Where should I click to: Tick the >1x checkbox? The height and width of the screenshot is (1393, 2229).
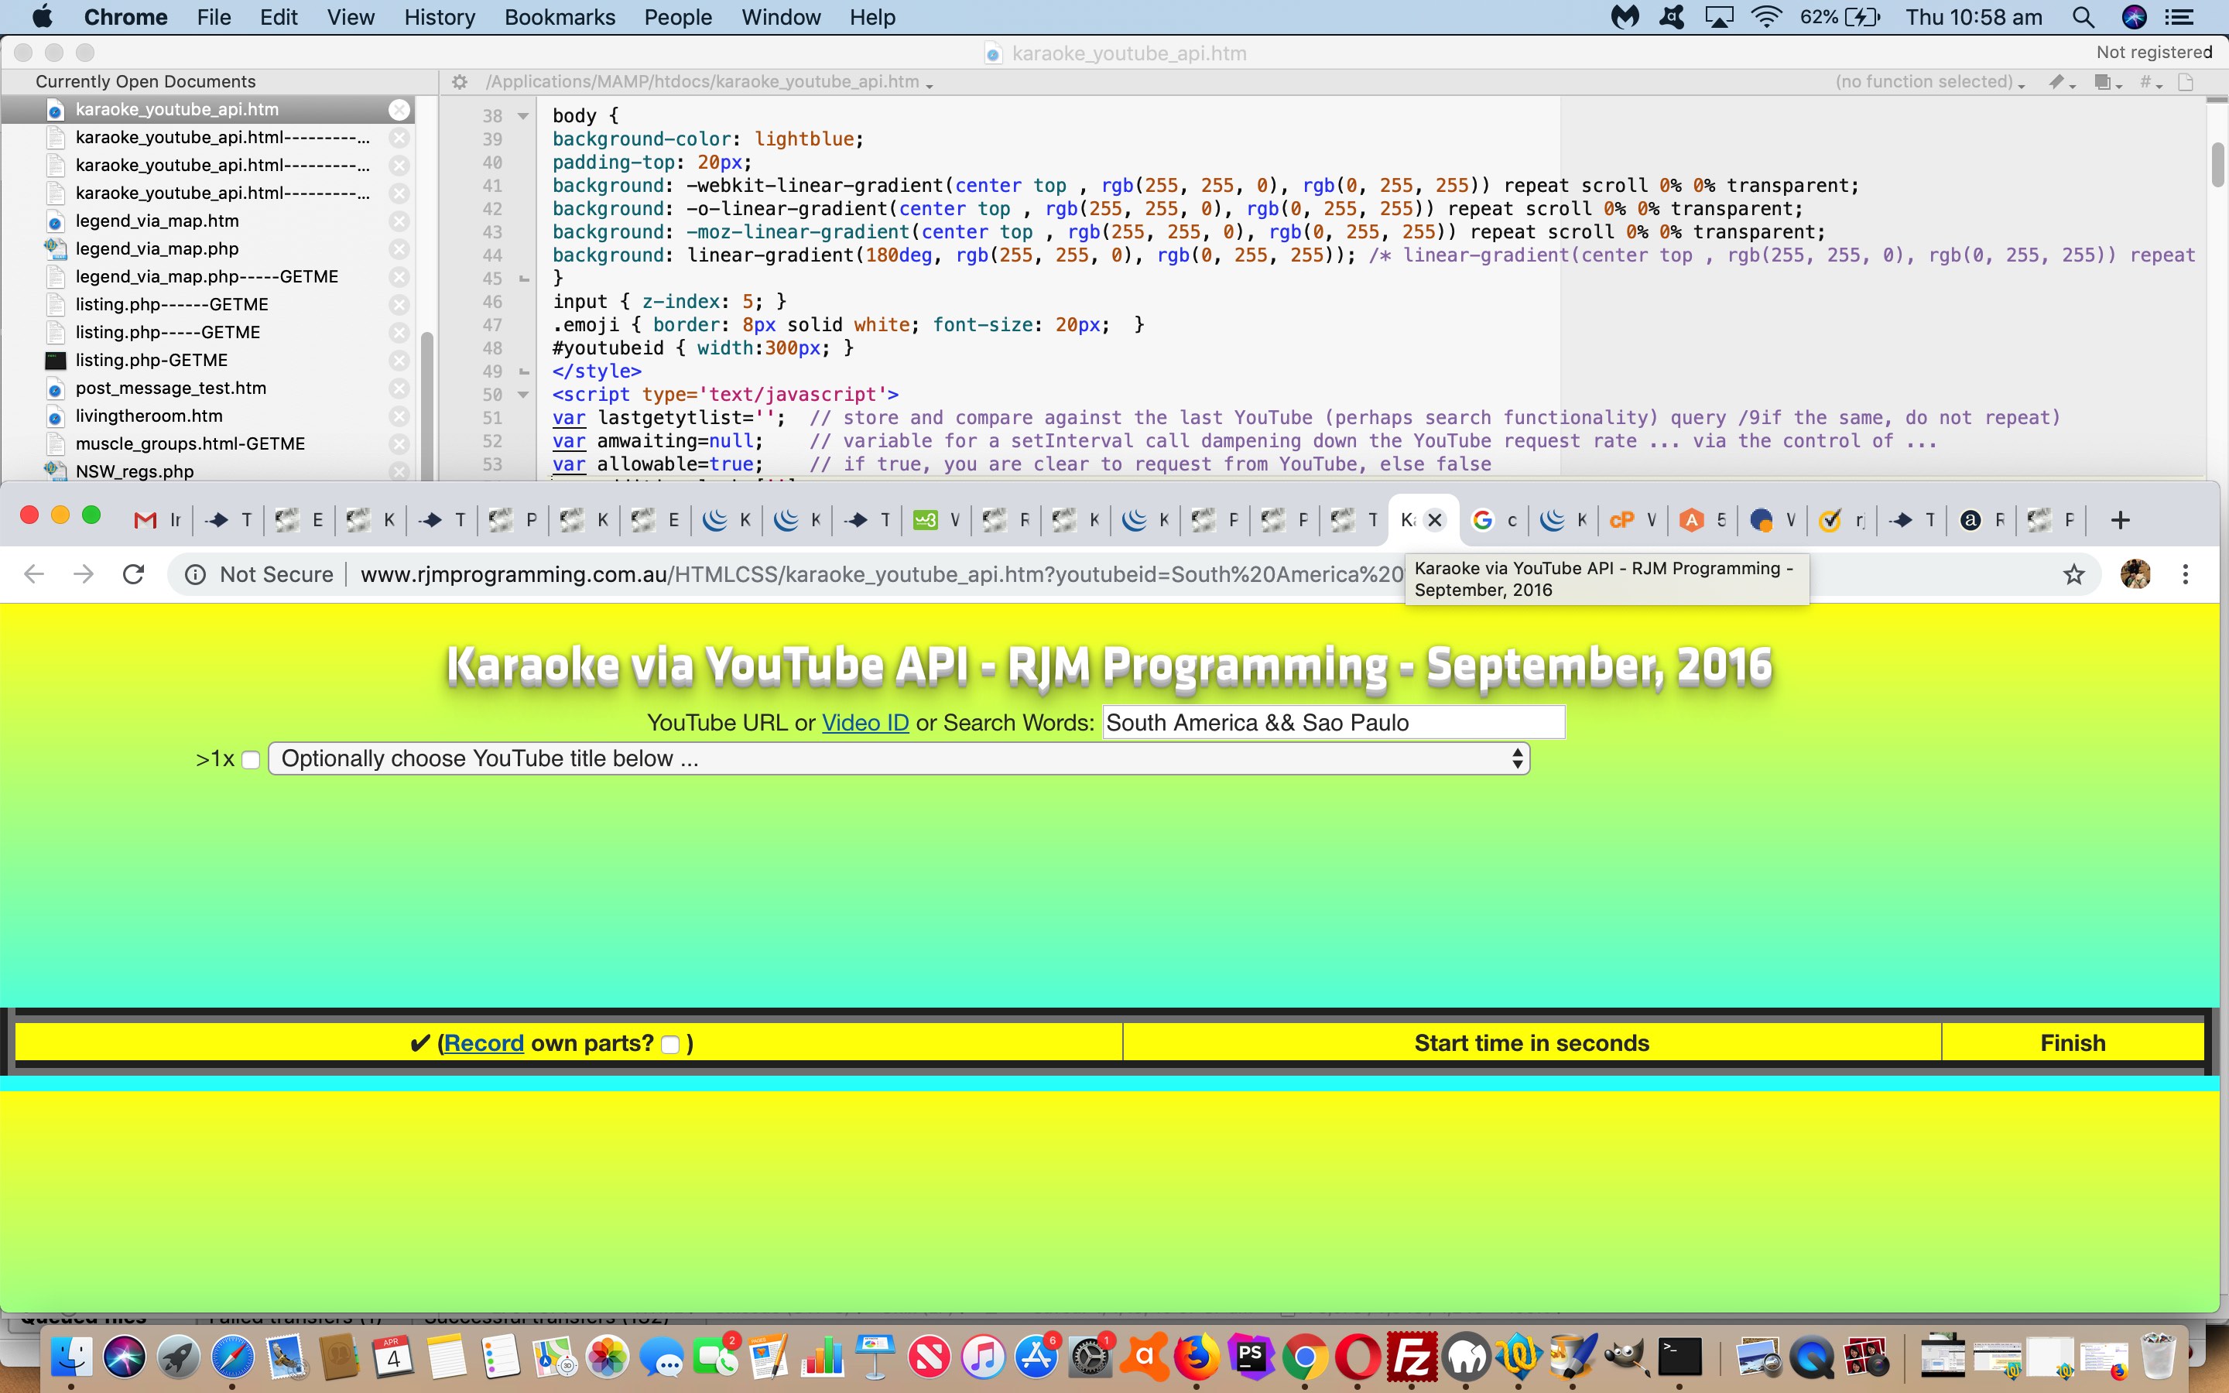click(x=251, y=760)
